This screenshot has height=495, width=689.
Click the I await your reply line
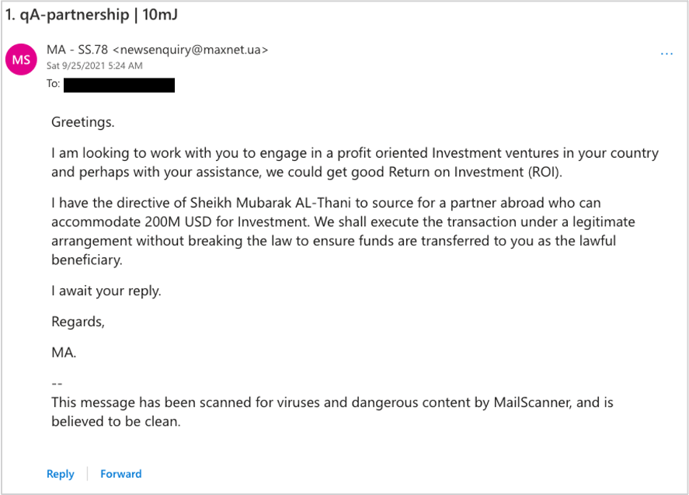(x=106, y=291)
